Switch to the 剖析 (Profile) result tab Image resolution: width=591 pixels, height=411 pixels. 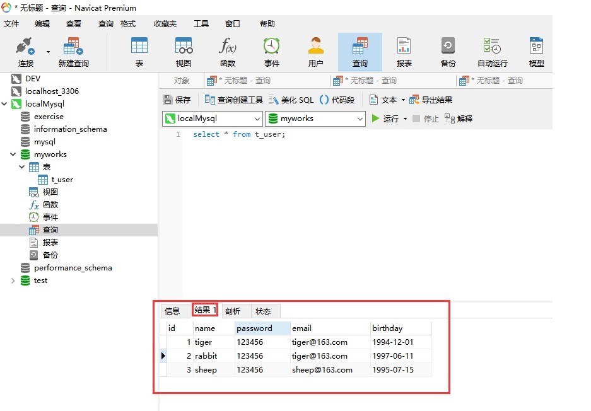point(233,311)
